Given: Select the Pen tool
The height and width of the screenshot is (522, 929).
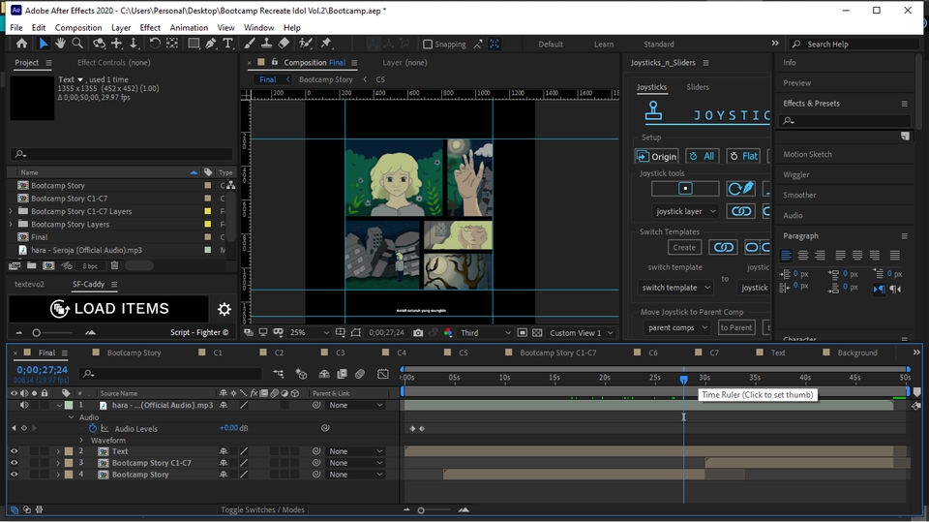Looking at the screenshot, I should [x=211, y=44].
